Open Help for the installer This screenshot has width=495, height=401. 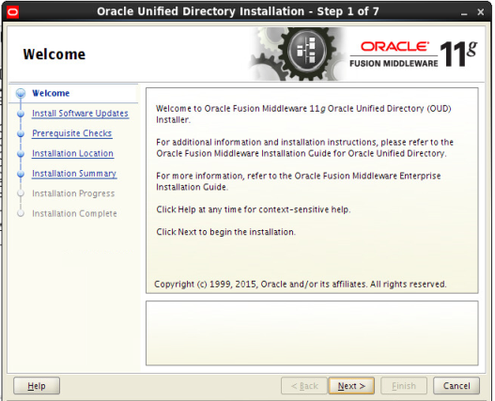[37, 386]
